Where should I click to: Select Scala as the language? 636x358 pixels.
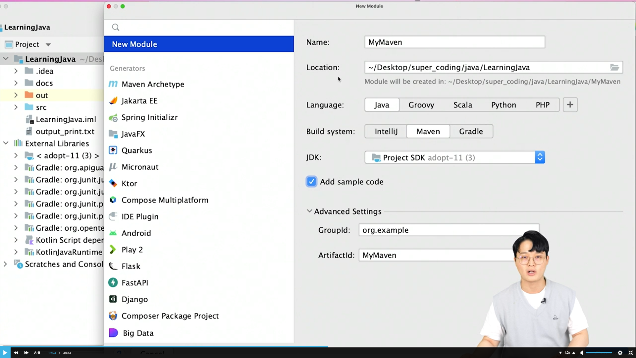[x=462, y=105]
